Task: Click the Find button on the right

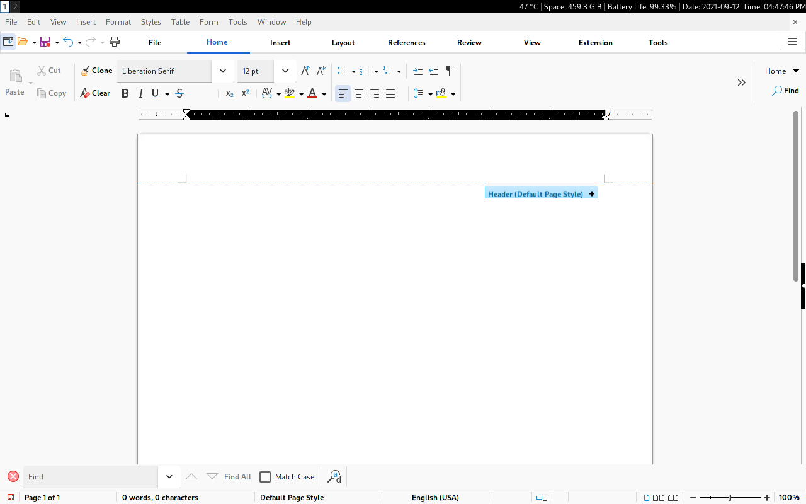Action: (786, 91)
